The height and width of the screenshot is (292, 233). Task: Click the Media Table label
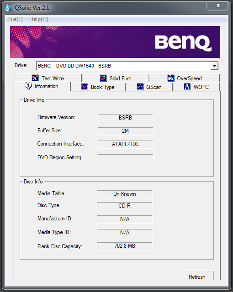[52, 193]
